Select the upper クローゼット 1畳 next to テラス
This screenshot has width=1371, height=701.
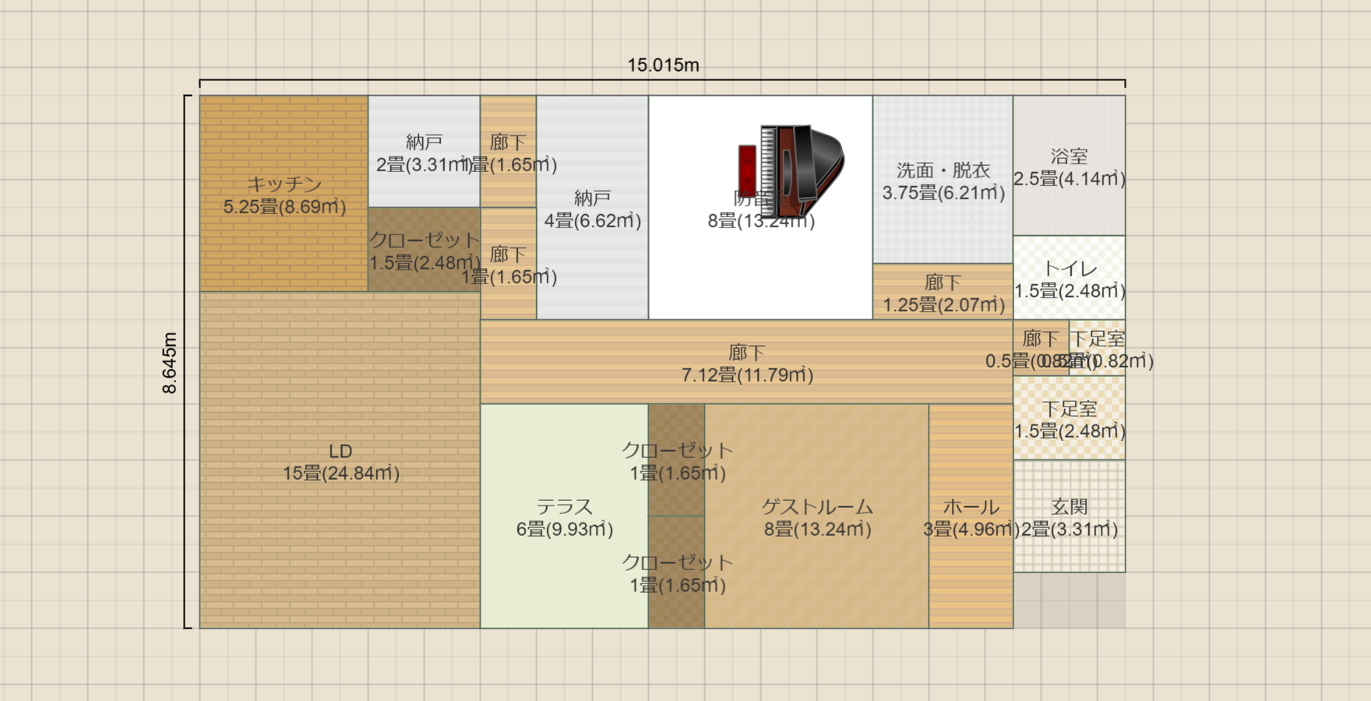(x=676, y=460)
